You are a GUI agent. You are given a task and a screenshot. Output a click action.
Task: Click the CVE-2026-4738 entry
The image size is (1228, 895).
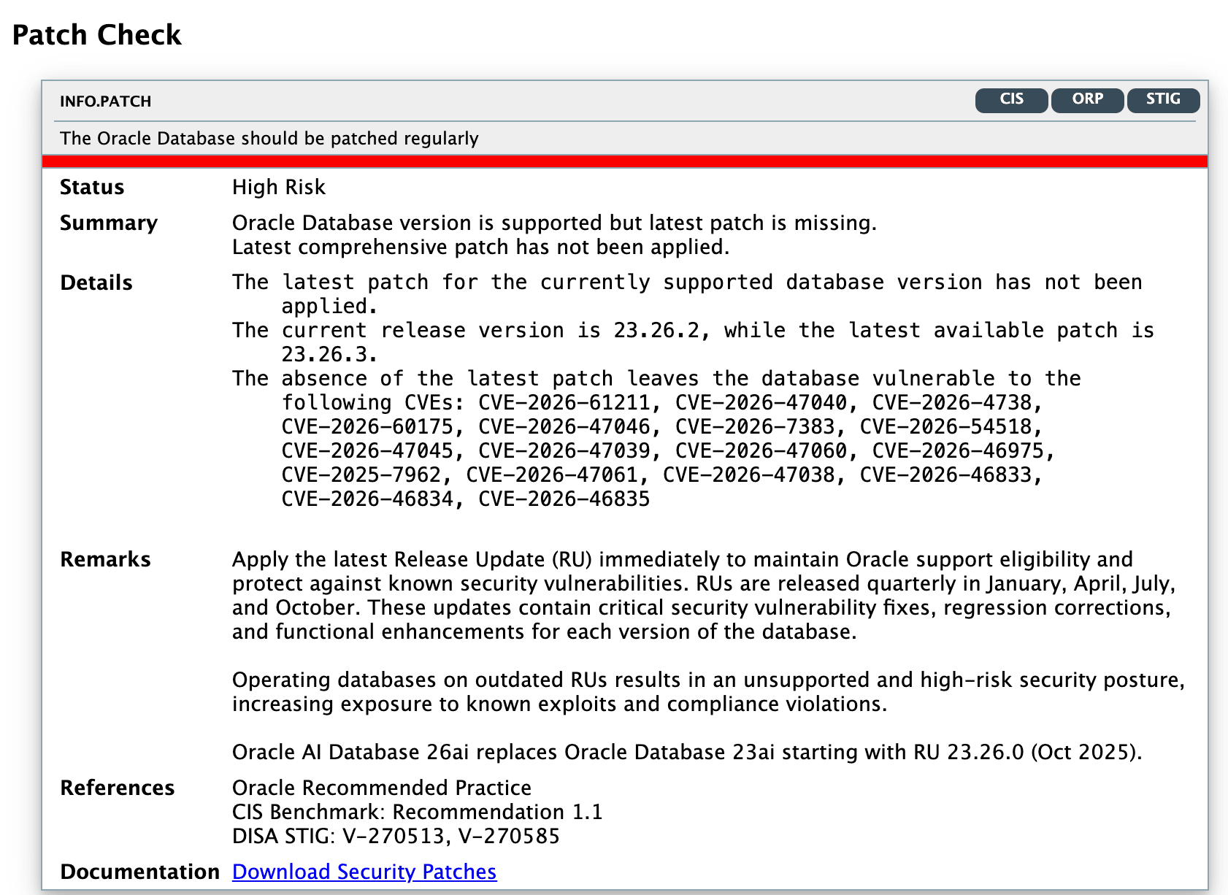(952, 403)
